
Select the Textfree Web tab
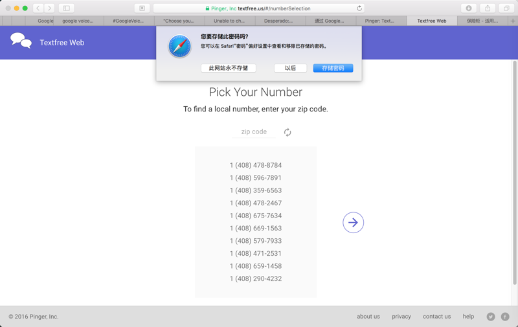[432, 21]
